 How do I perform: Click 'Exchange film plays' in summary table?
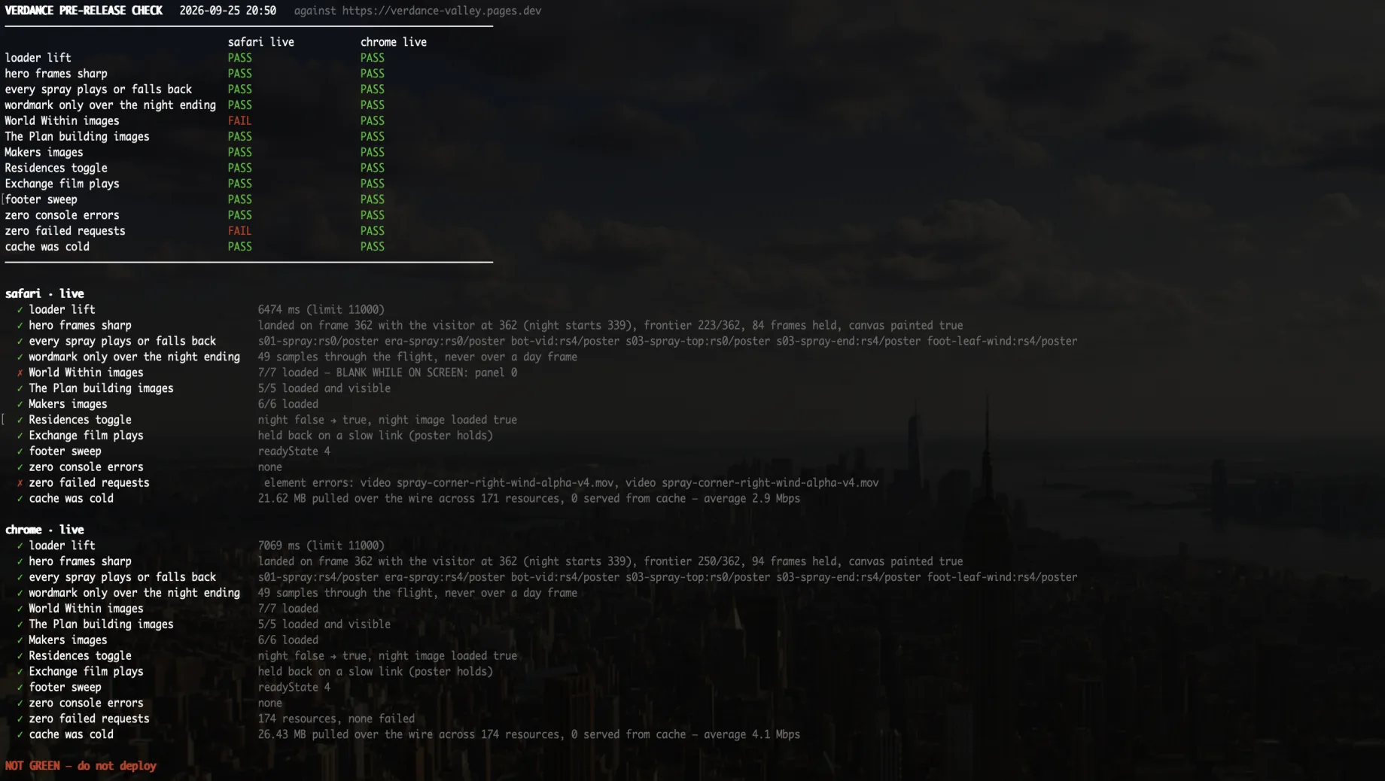point(62,184)
